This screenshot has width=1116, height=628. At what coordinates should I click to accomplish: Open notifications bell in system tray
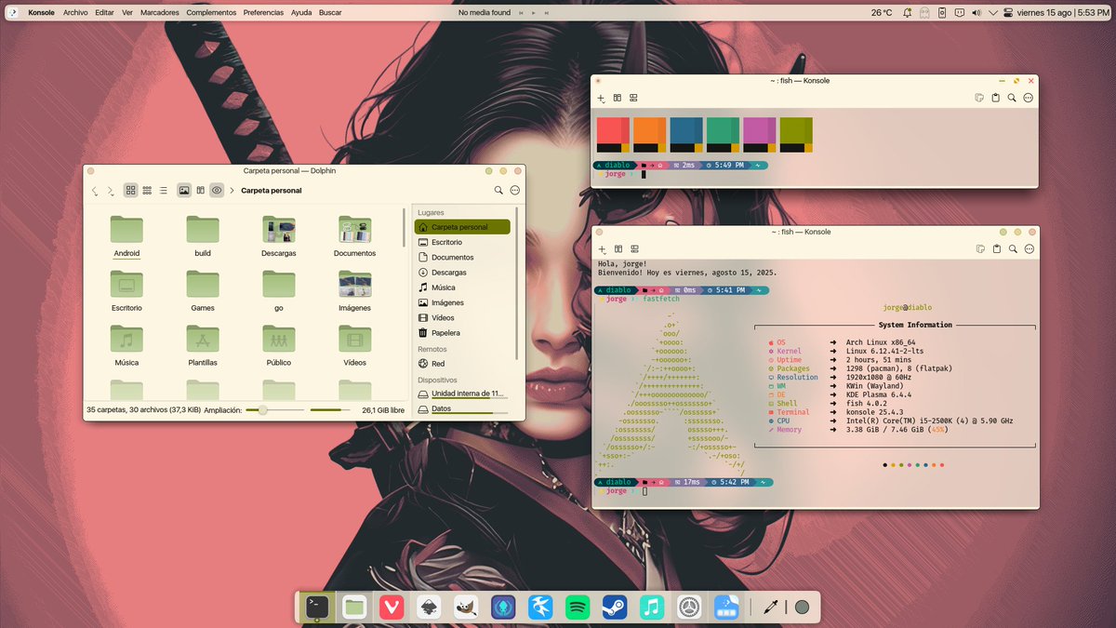907,13
